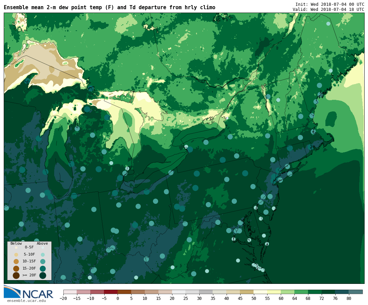Click the Above 0-5F legend circle

pyautogui.click(x=43, y=247)
